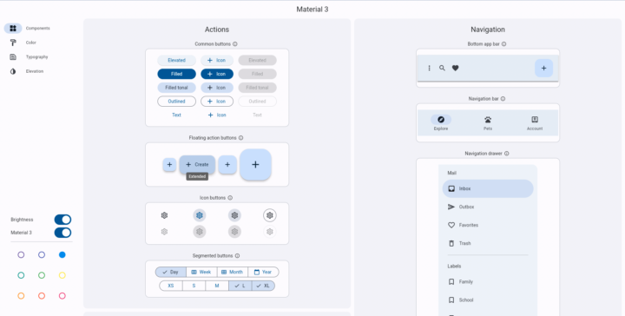Screen dimensions: 625x316
Task: Open School label in the navigation drawer
Action: pyautogui.click(x=488, y=300)
